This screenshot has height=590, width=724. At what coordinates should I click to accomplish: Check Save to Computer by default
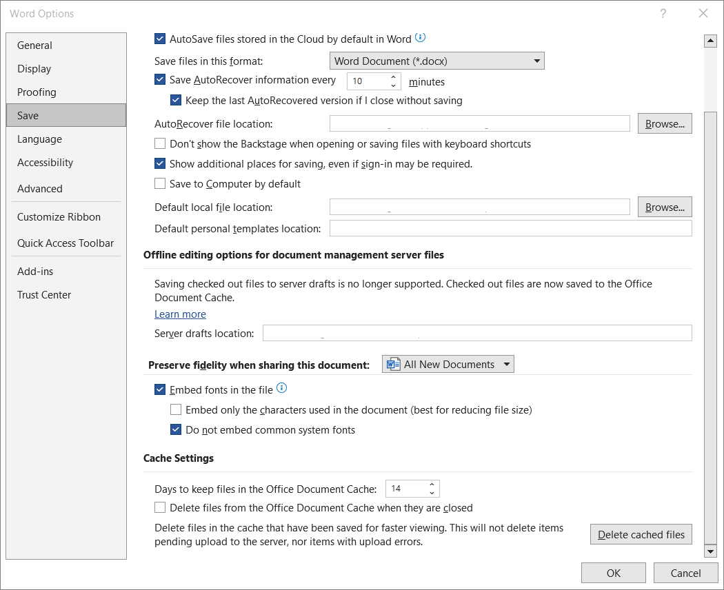(x=159, y=183)
